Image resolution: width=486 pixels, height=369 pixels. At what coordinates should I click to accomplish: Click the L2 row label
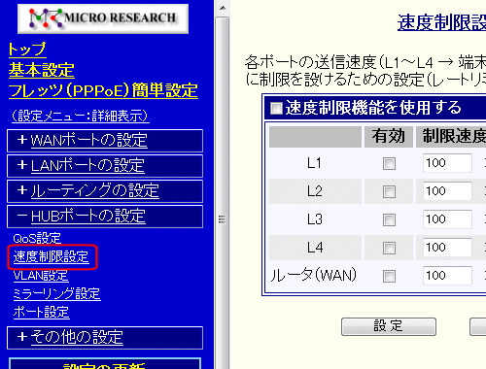coord(315,191)
